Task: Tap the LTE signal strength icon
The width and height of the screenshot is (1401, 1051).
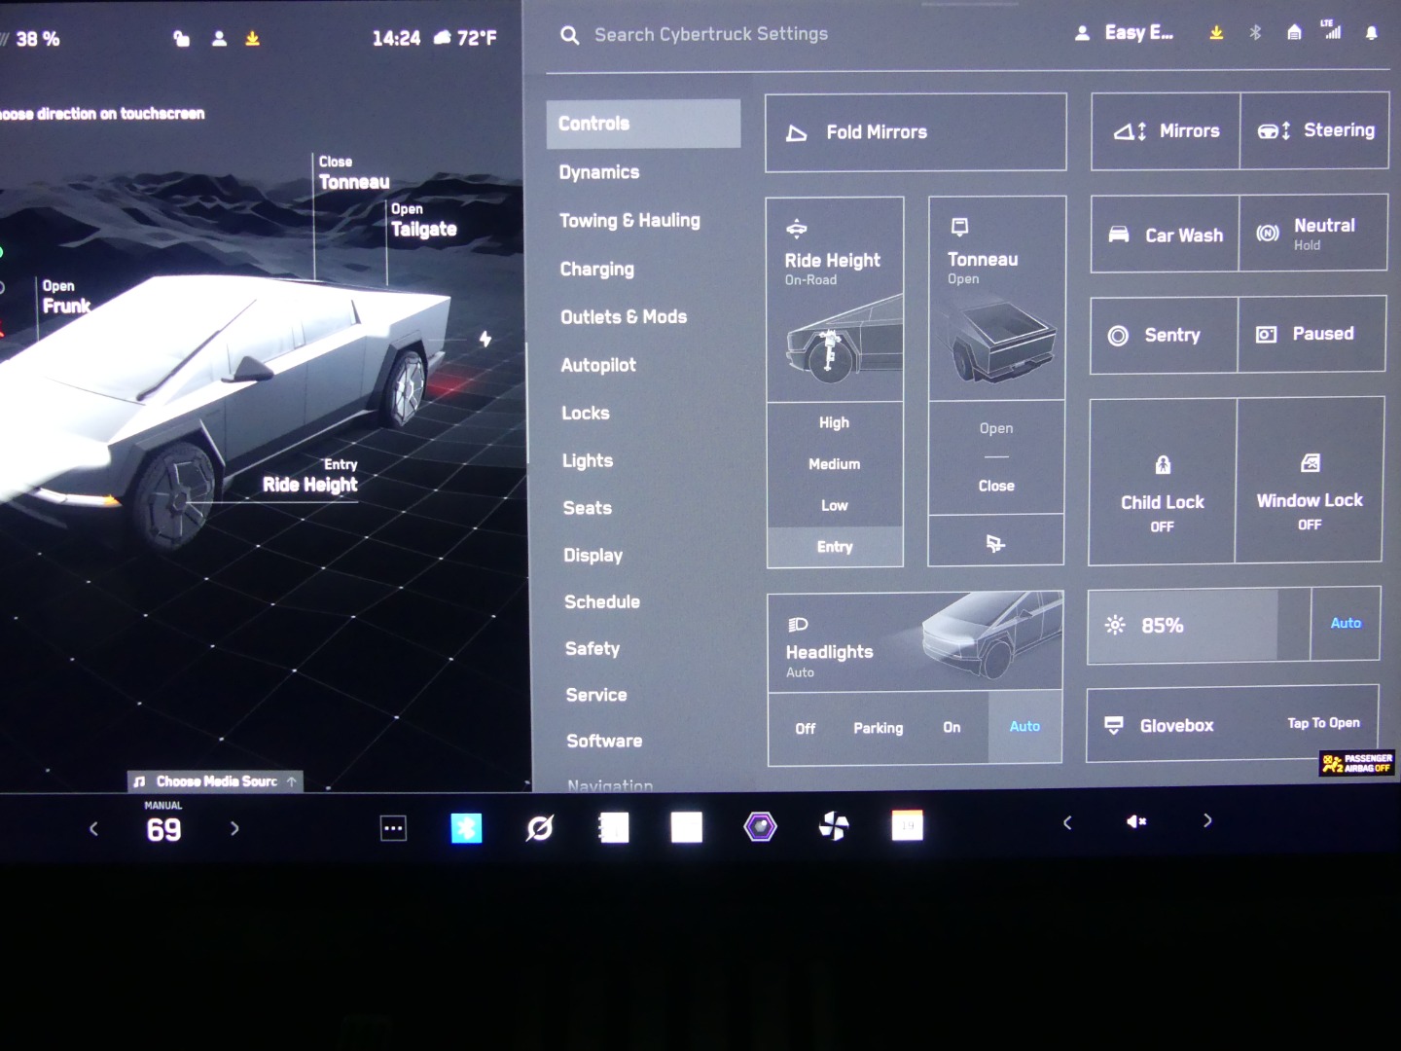Action: click(1331, 30)
